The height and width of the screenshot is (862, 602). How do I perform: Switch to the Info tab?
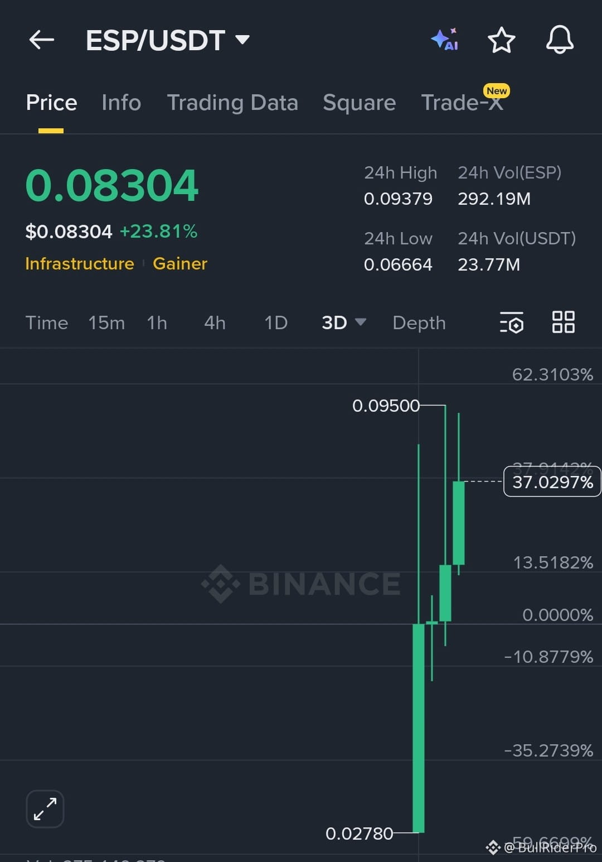click(x=122, y=103)
